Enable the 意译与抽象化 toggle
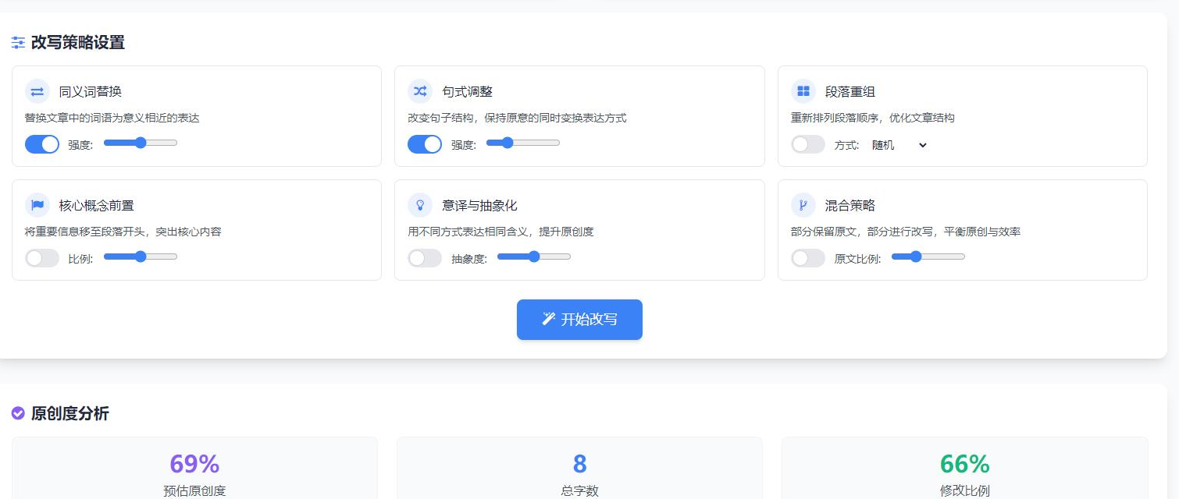The width and height of the screenshot is (1179, 499). pos(425,258)
